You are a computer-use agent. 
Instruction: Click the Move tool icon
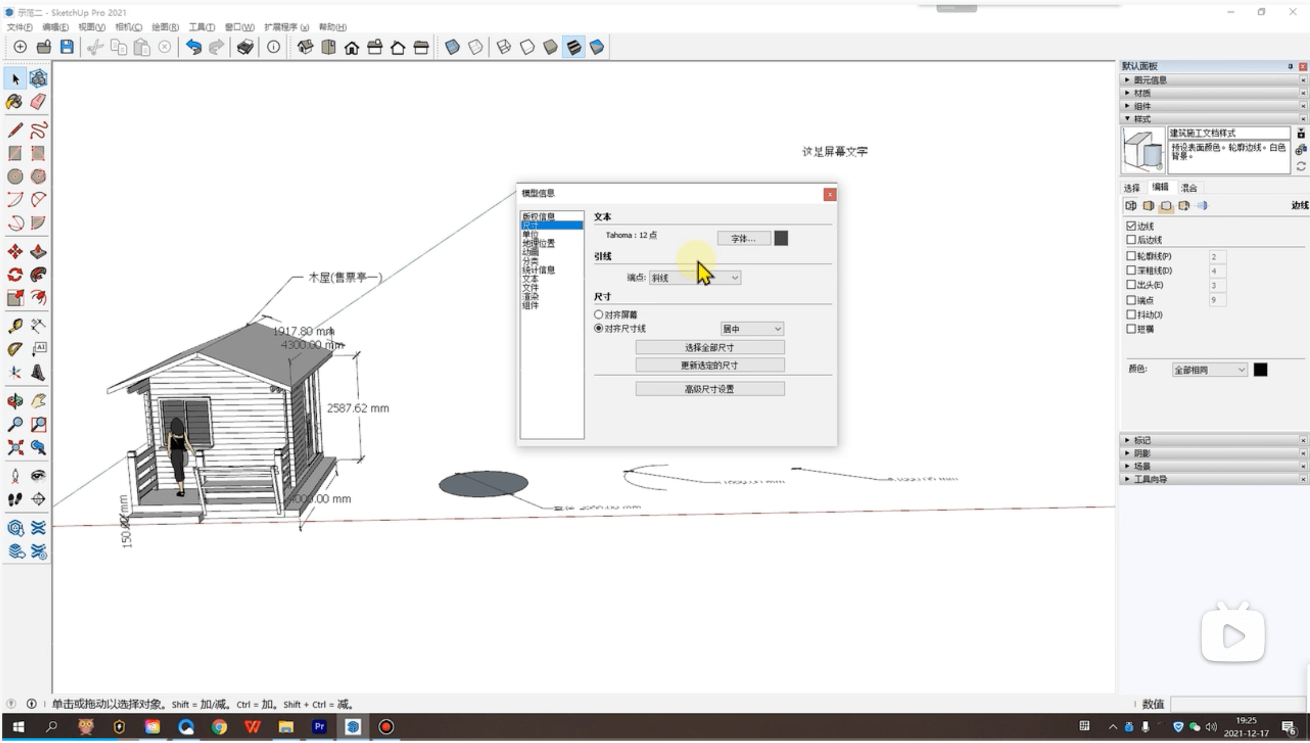(15, 252)
